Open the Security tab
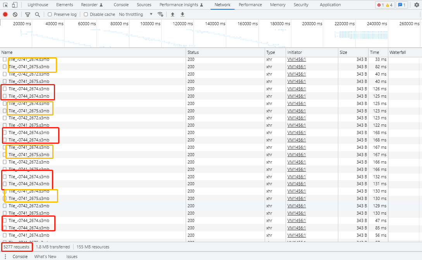Image resolution: width=422 pixels, height=260 pixels. coord(301,5)
